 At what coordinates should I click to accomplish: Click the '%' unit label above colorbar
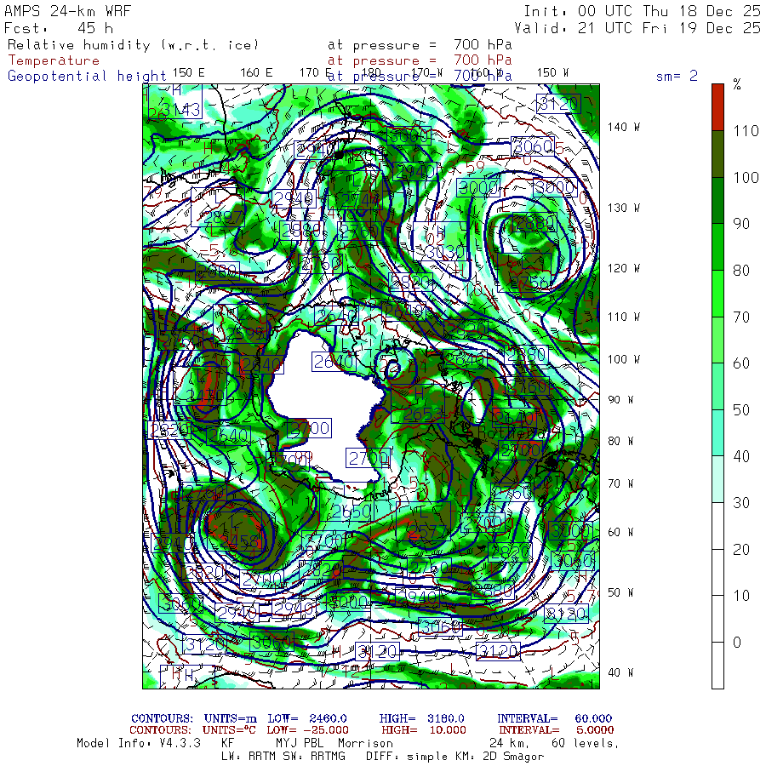pyautogui.click(x=737, y=84)
